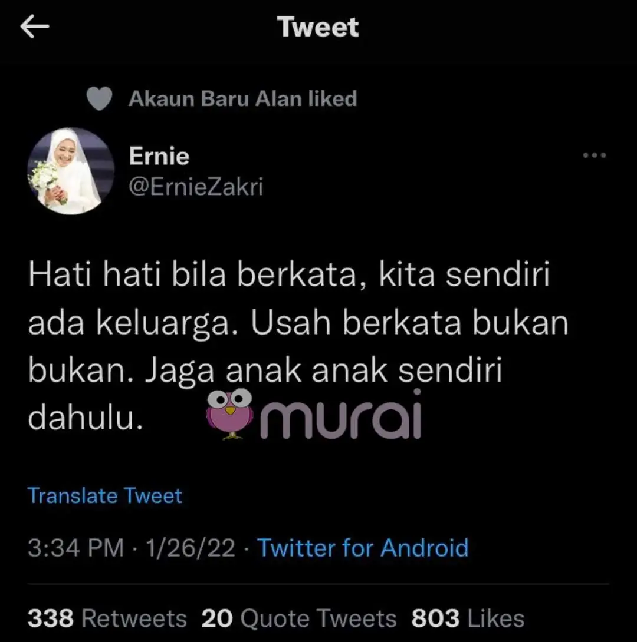Screen dimensions: 637x642
Task: Go back using the left arrow icon
Action: (34, 26)
